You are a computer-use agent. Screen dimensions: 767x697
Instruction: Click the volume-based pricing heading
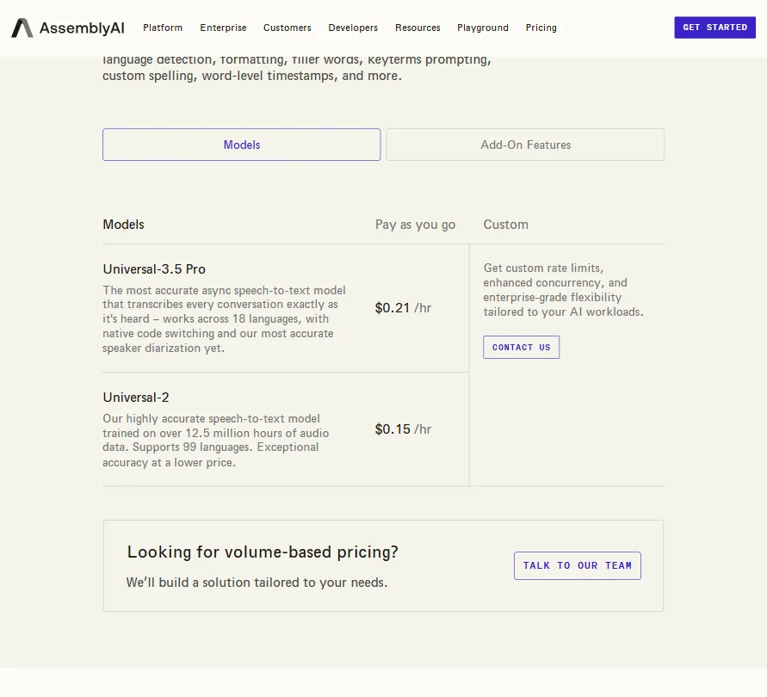263,552
